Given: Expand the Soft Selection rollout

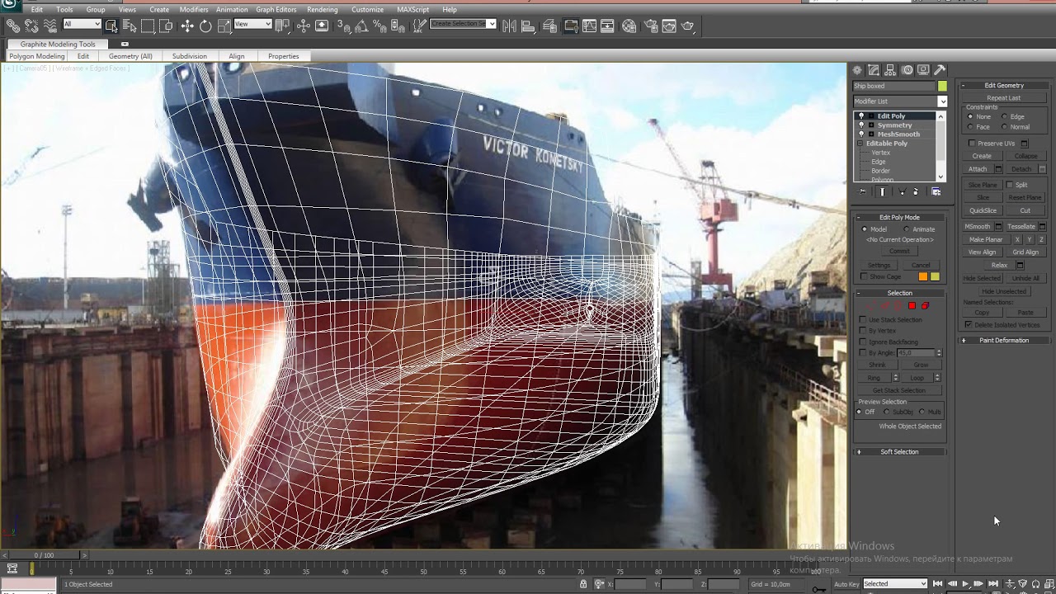Looking at the screenshot, I should click(899, 452).
